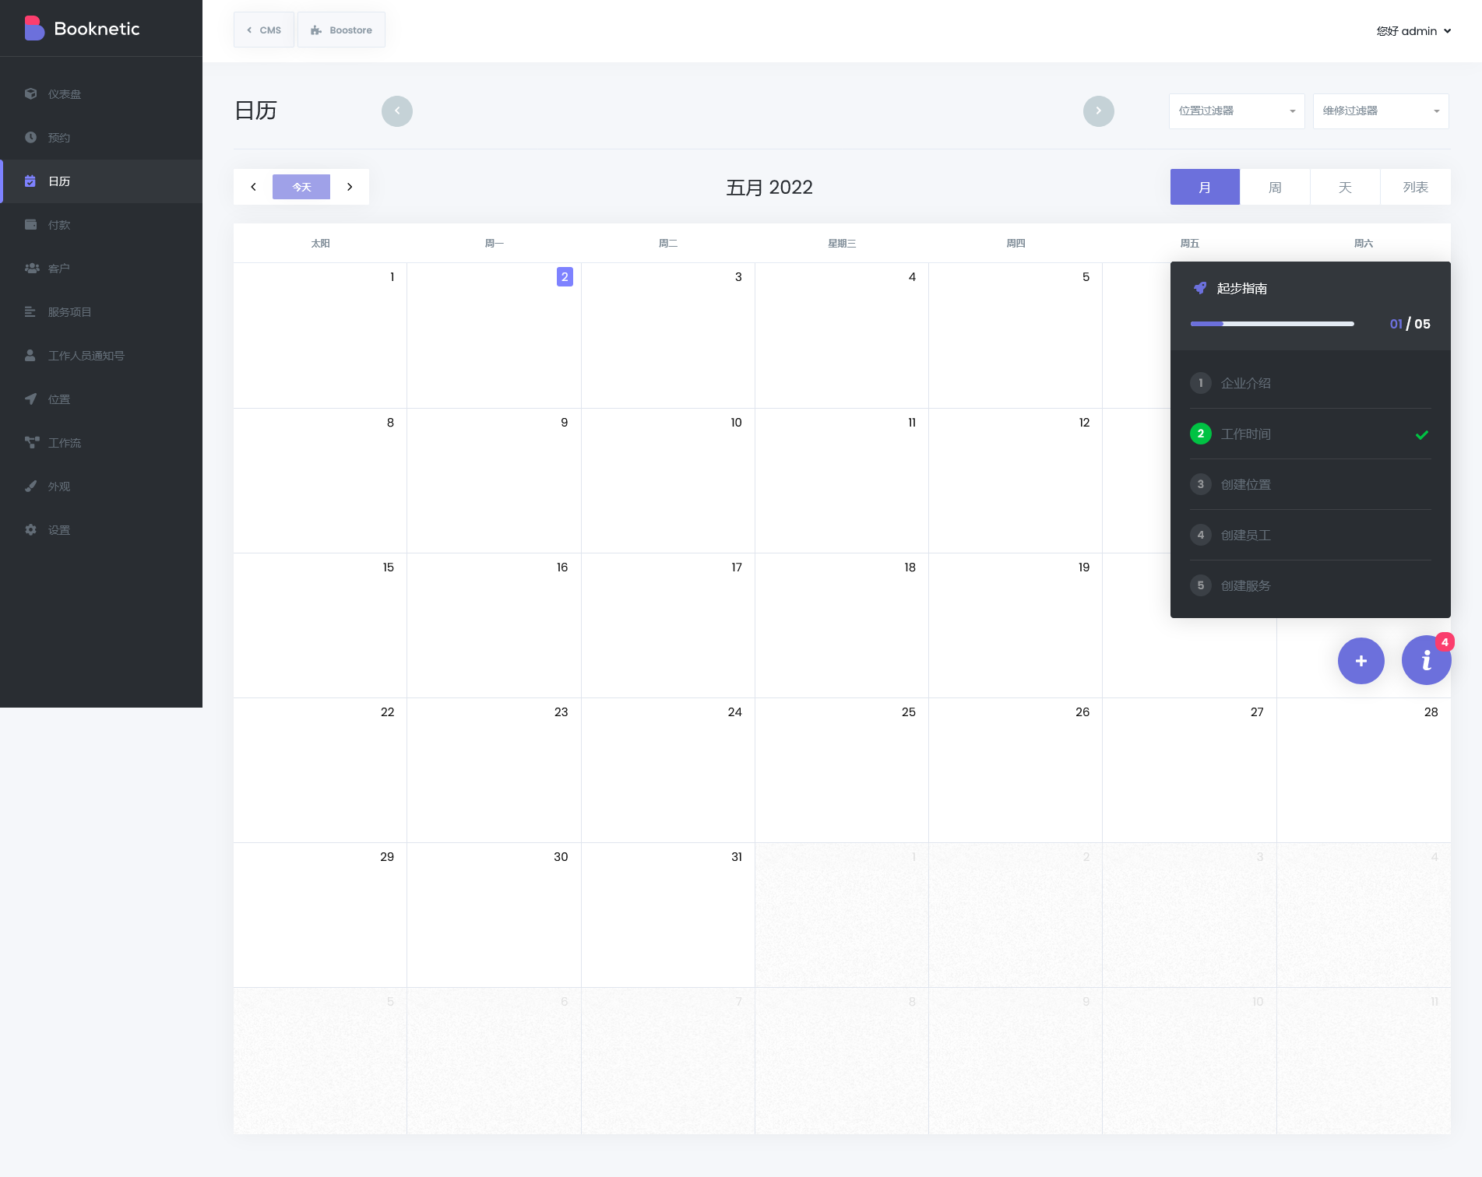
Task: Click the Today button
Action: pyautogui.click(x=301, y=188)
